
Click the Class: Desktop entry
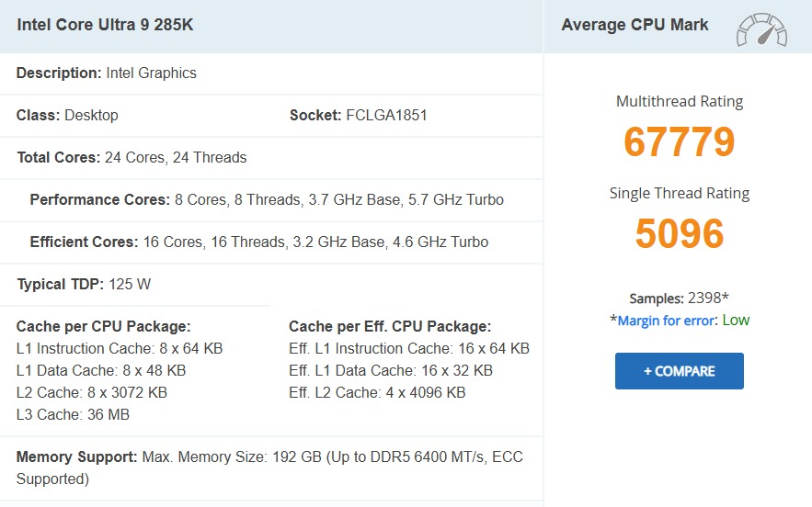click(x=67, y=116)
